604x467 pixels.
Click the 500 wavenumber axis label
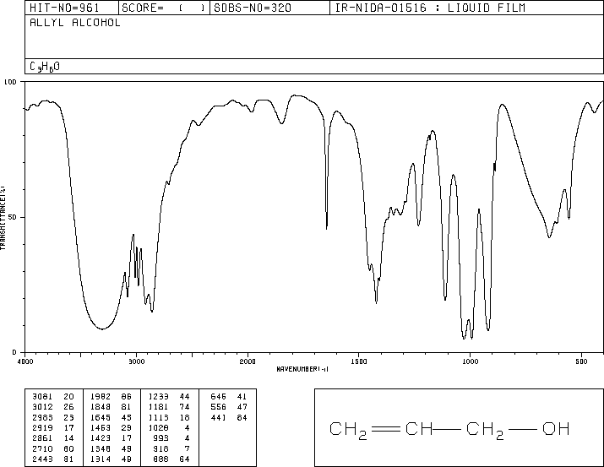pyautogui.click(x=581, y=361)
